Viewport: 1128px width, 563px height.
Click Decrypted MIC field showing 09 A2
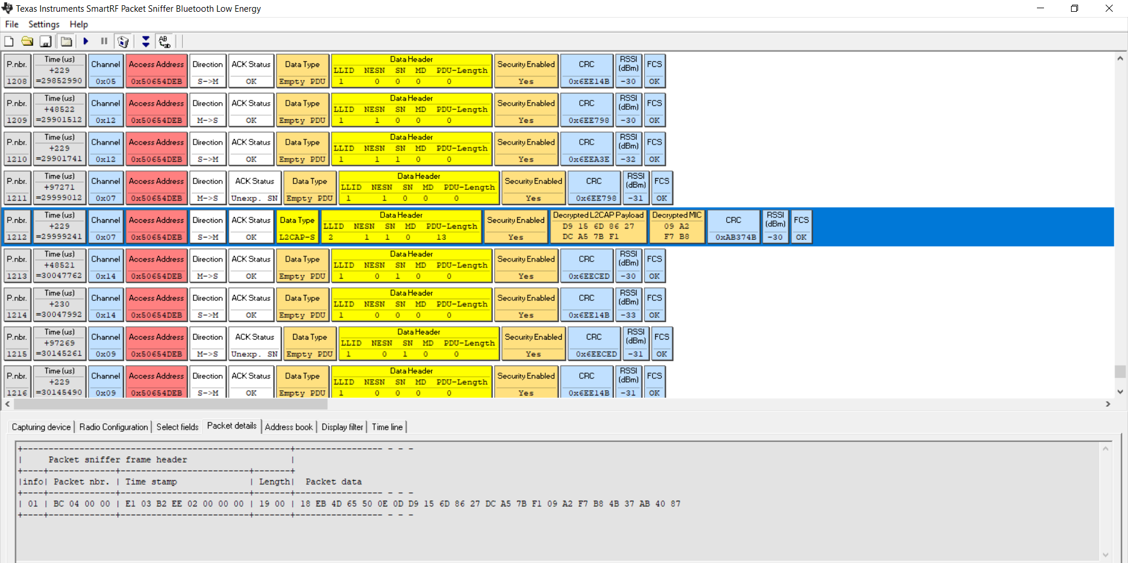[677, 227]
